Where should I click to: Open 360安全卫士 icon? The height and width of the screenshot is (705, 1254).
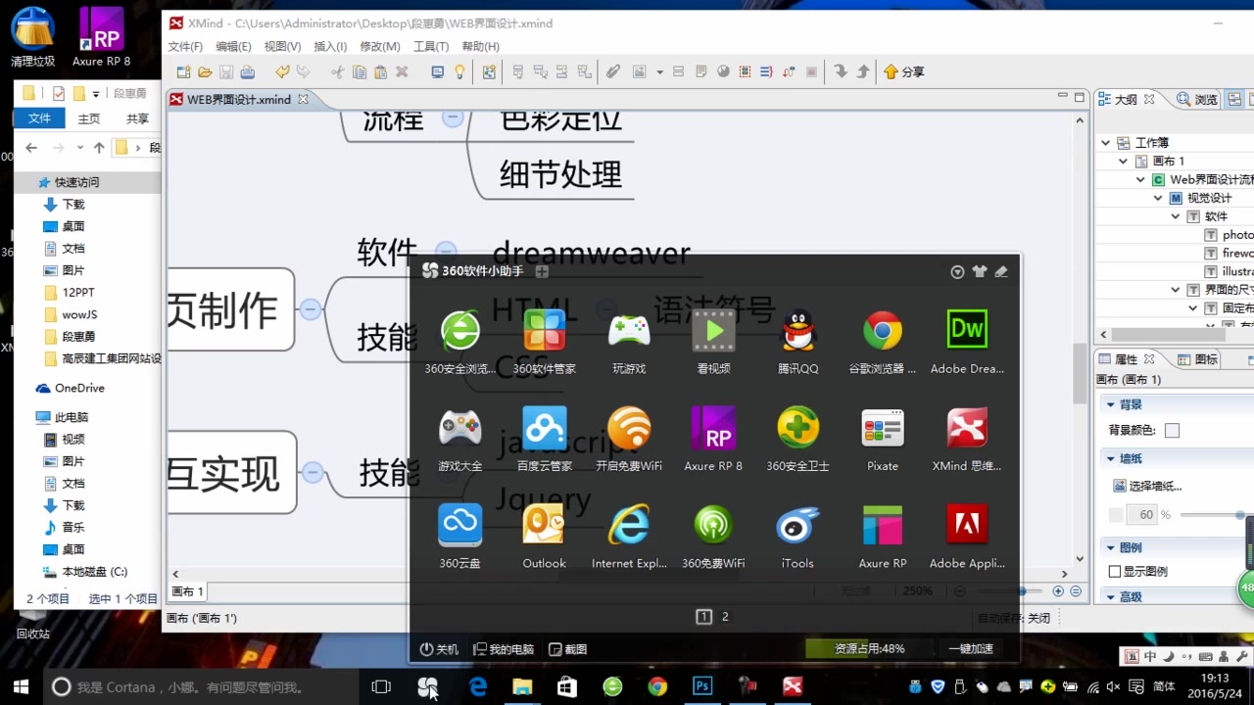(797, 439)
